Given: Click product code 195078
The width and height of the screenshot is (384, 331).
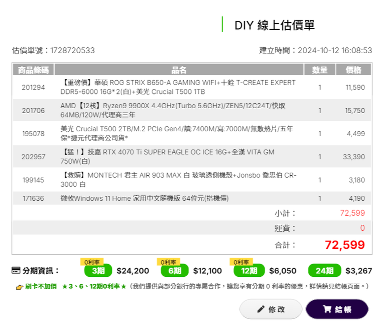Looking at the screenshot, I should click(33, 134).
